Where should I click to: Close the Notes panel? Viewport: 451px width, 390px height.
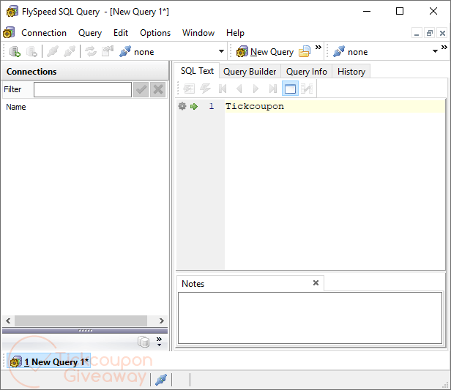[x=316, y=282]
